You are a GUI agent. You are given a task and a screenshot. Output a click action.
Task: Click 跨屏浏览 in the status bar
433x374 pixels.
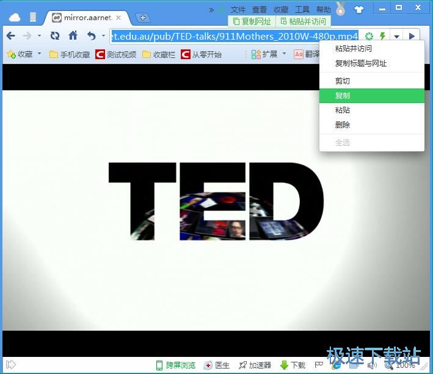pyautogui.click(x=176, y=365)
